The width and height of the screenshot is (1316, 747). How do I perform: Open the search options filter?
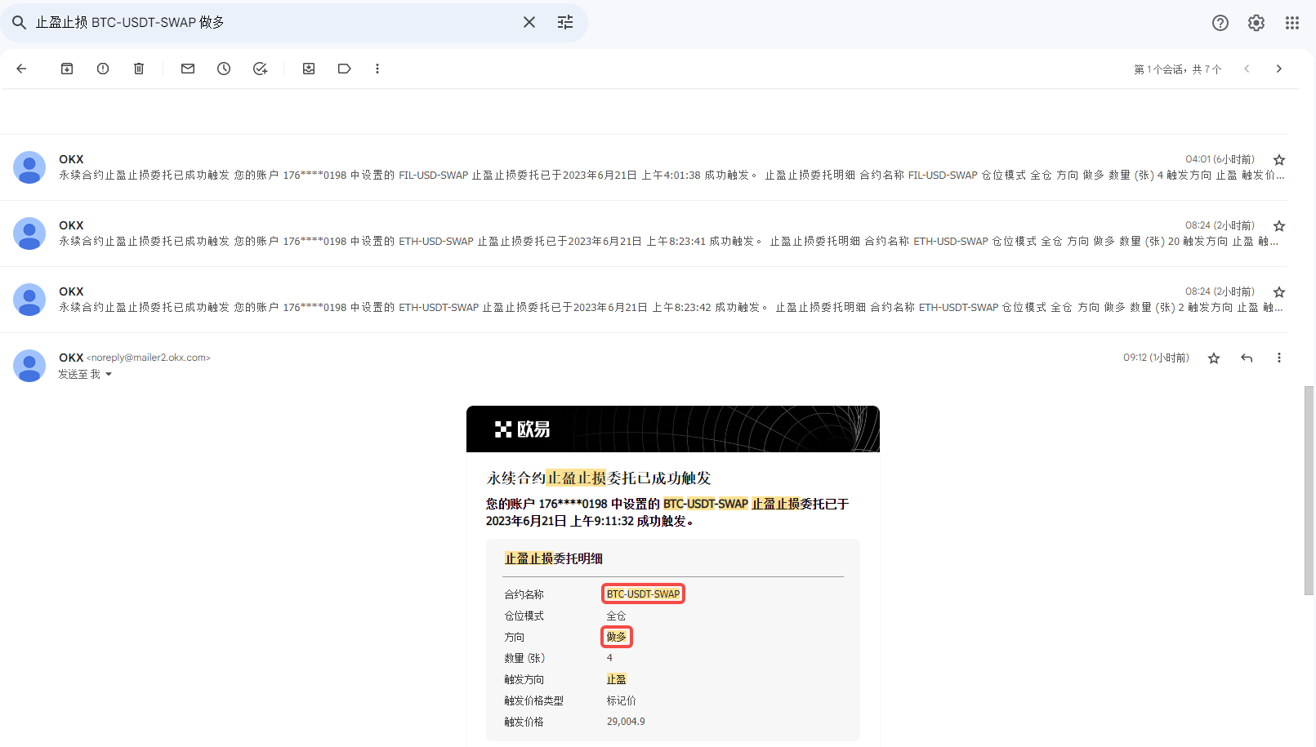(x=565, y=22)
